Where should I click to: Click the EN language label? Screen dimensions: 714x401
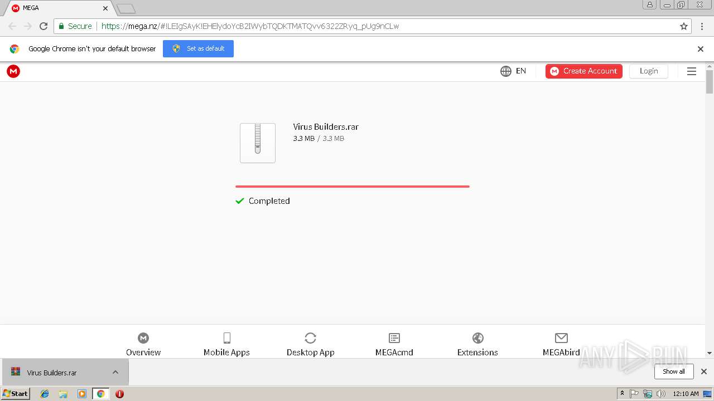point(521,71)
